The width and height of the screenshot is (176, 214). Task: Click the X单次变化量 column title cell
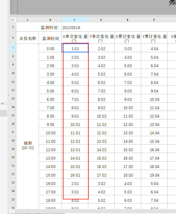(x=75, y=38)
